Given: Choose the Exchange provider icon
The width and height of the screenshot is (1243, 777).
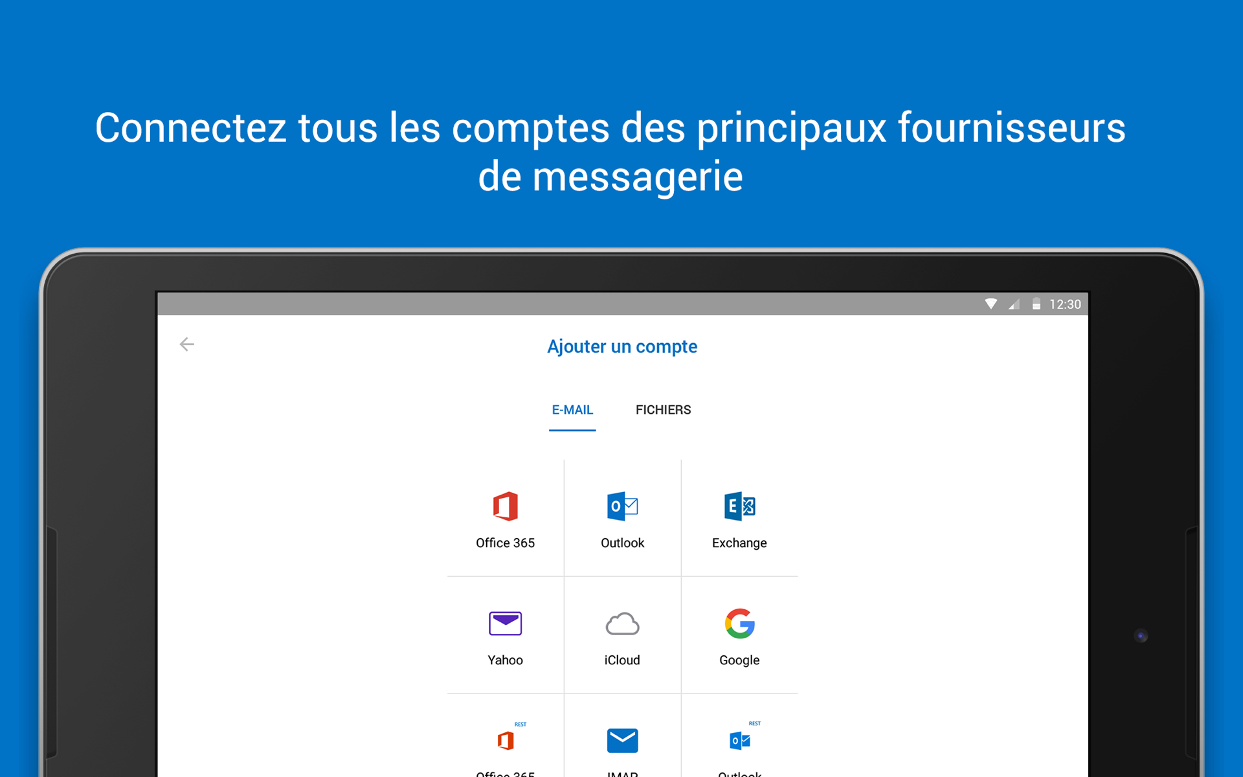Looking at the screenshot, I should pyautogui.click(x=739, y=507).
